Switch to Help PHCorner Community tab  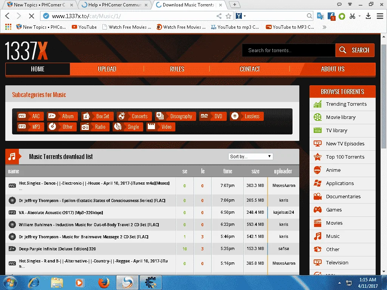(115, 5)
